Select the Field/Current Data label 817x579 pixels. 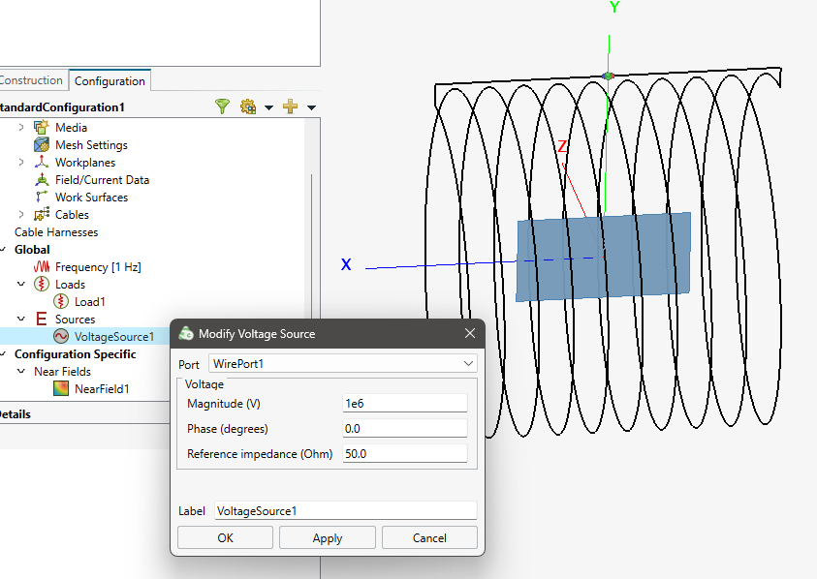(x=102, y=180)
